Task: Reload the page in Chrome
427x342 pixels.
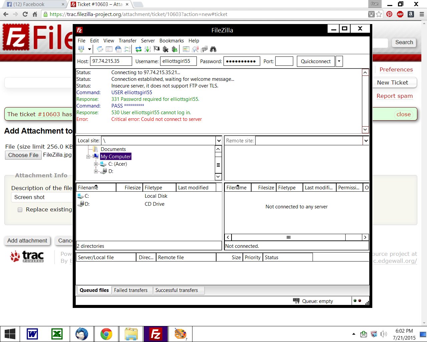Action: pyautogui.click(x=25, y=14)
